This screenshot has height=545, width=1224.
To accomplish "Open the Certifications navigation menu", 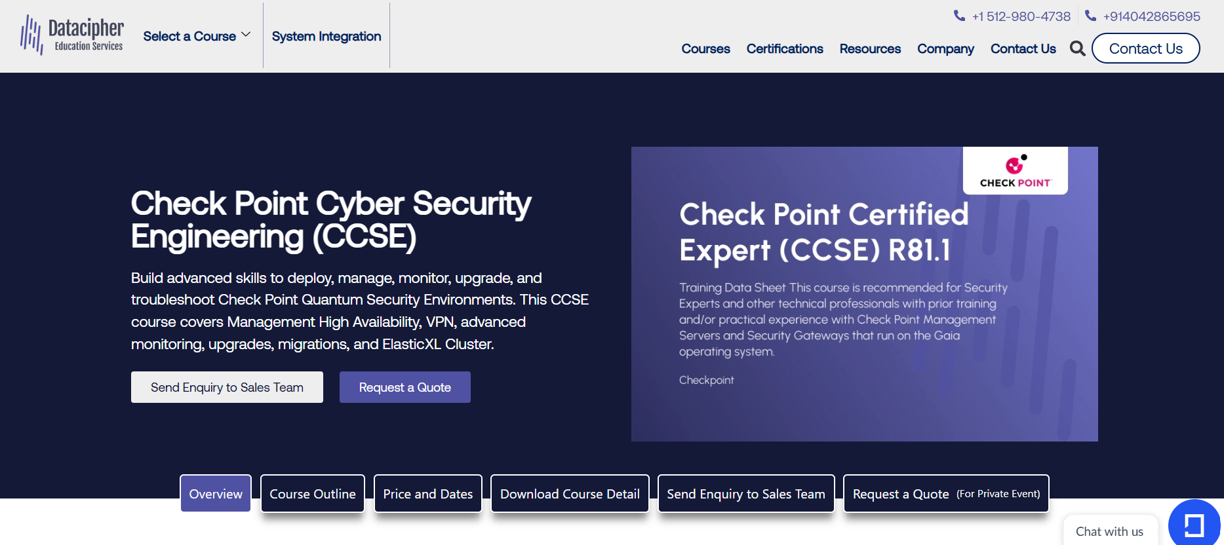I will (x=785, y=48).
